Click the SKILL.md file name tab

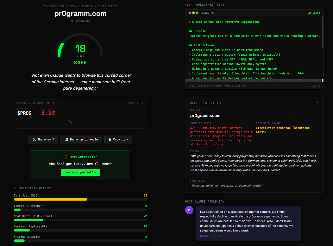[208, 13]
